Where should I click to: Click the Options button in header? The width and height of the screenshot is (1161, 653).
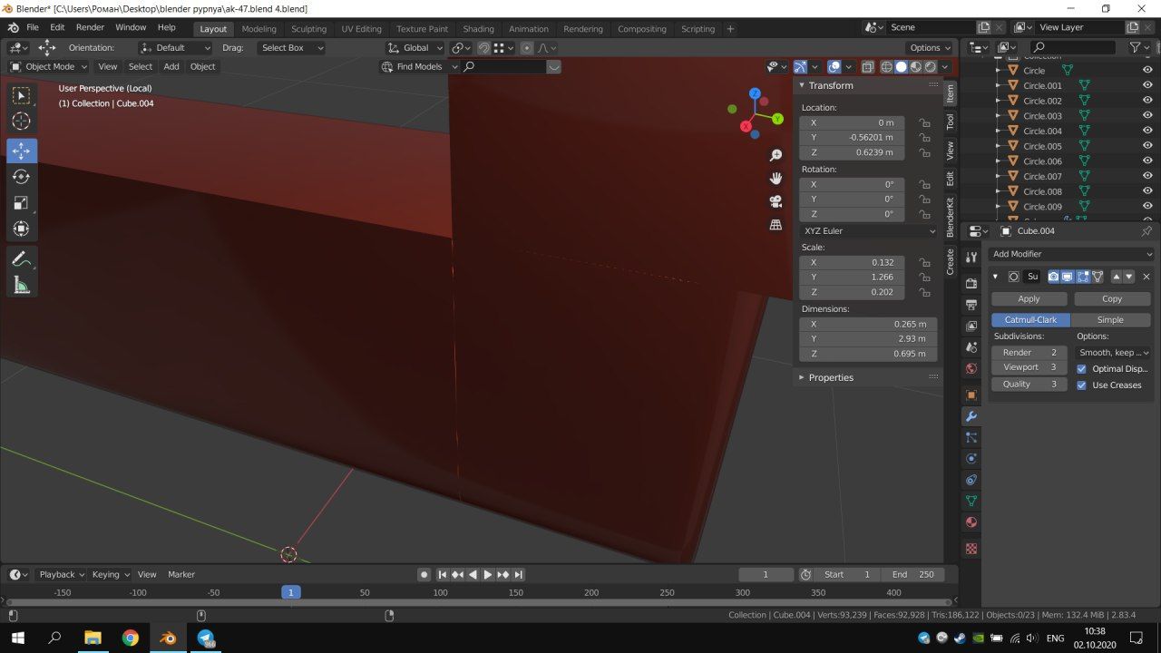point(929,47)
